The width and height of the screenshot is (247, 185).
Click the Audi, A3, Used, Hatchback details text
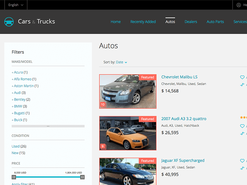(180, 125)
